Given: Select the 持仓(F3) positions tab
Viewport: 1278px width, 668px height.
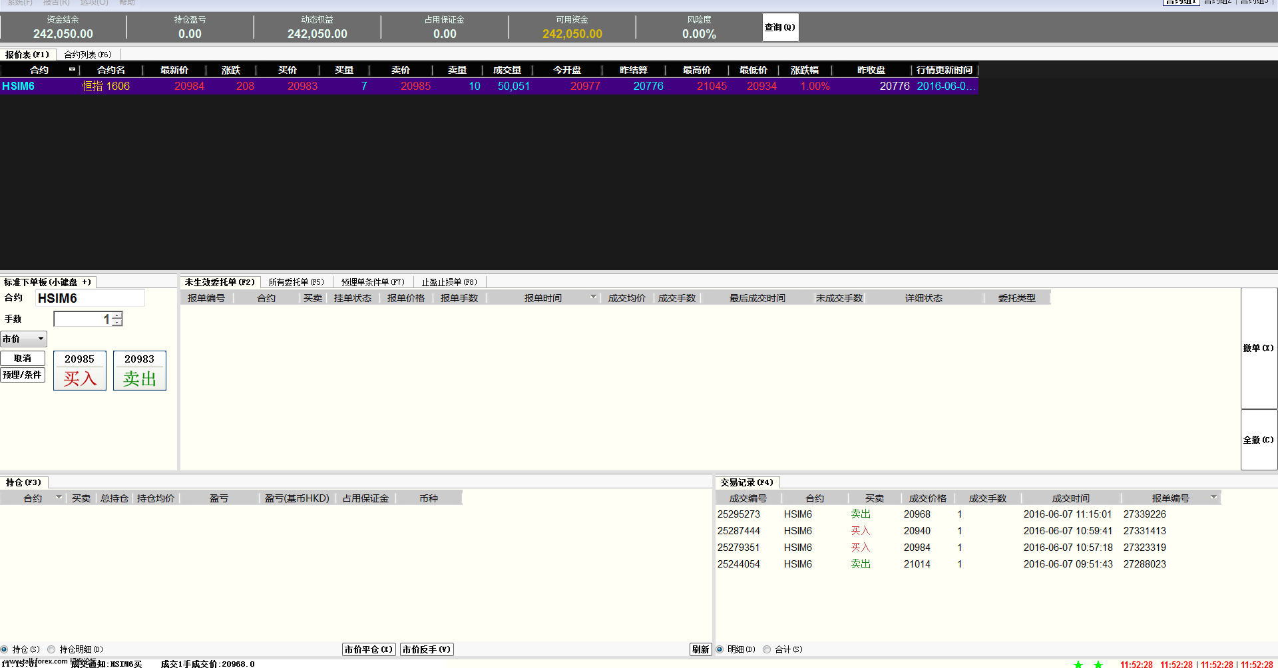Looking at the screenshot, I should click(x=23, y=482).
